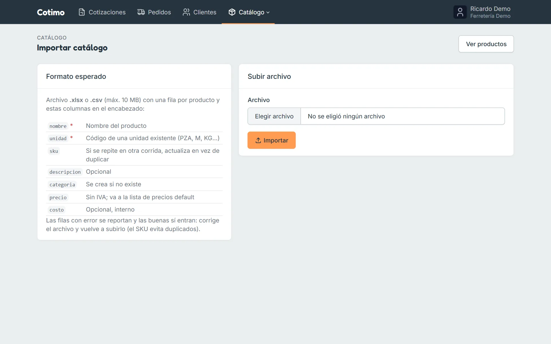Image resolution: width=551 pixels, height=344 pixels.
Task: Click the Ricardo Demo user name
Action: 490,9
